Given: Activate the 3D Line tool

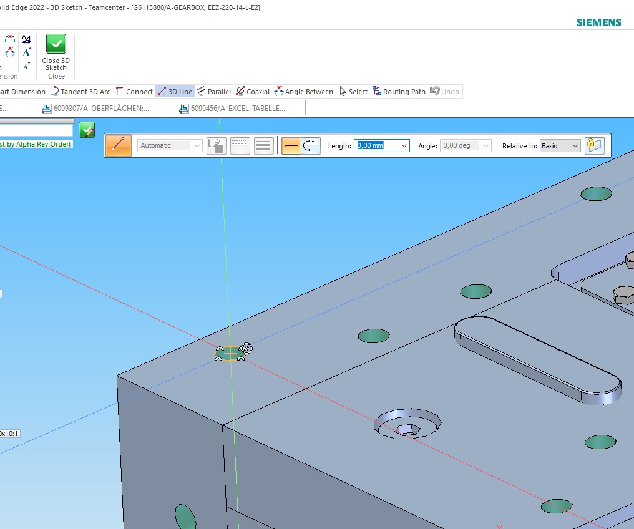Looking at the screenshot, I should [x=175, y=92].
